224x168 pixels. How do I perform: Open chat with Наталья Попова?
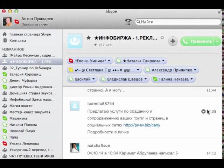[31, 125]
